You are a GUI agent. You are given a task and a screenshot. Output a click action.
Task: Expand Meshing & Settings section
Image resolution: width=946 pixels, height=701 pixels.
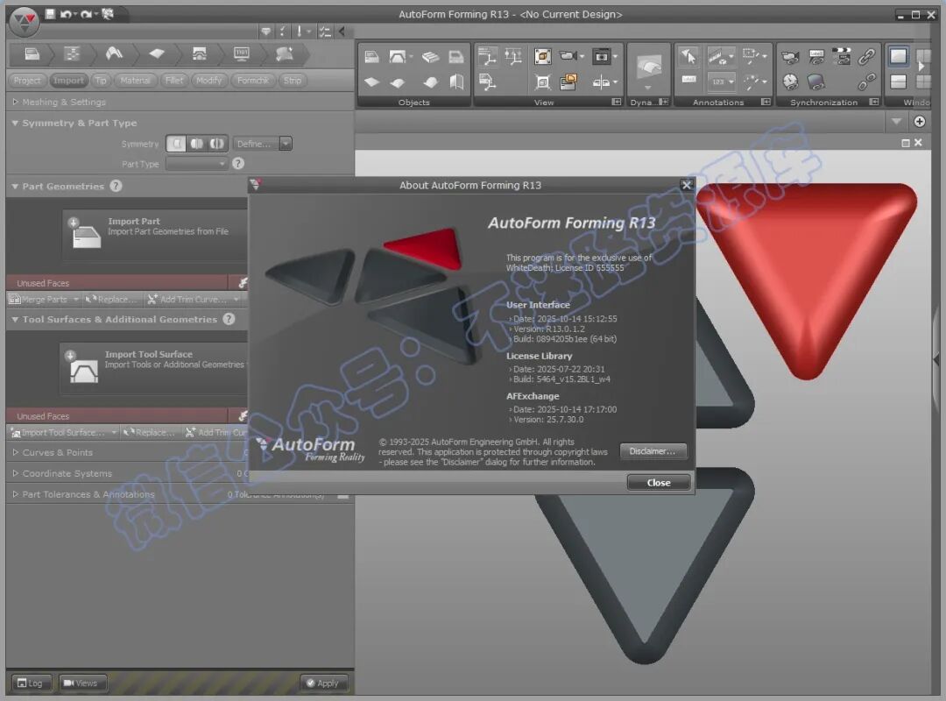(16, 102)
